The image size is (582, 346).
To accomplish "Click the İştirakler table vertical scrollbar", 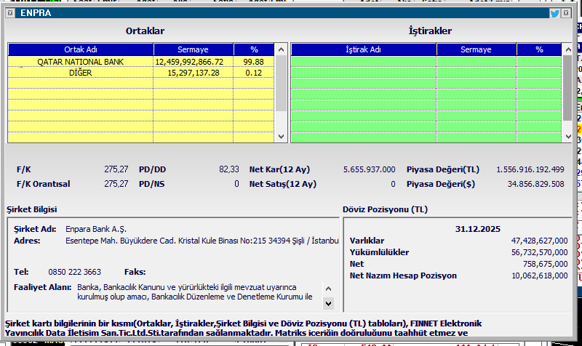I will (x=567, y=87).
